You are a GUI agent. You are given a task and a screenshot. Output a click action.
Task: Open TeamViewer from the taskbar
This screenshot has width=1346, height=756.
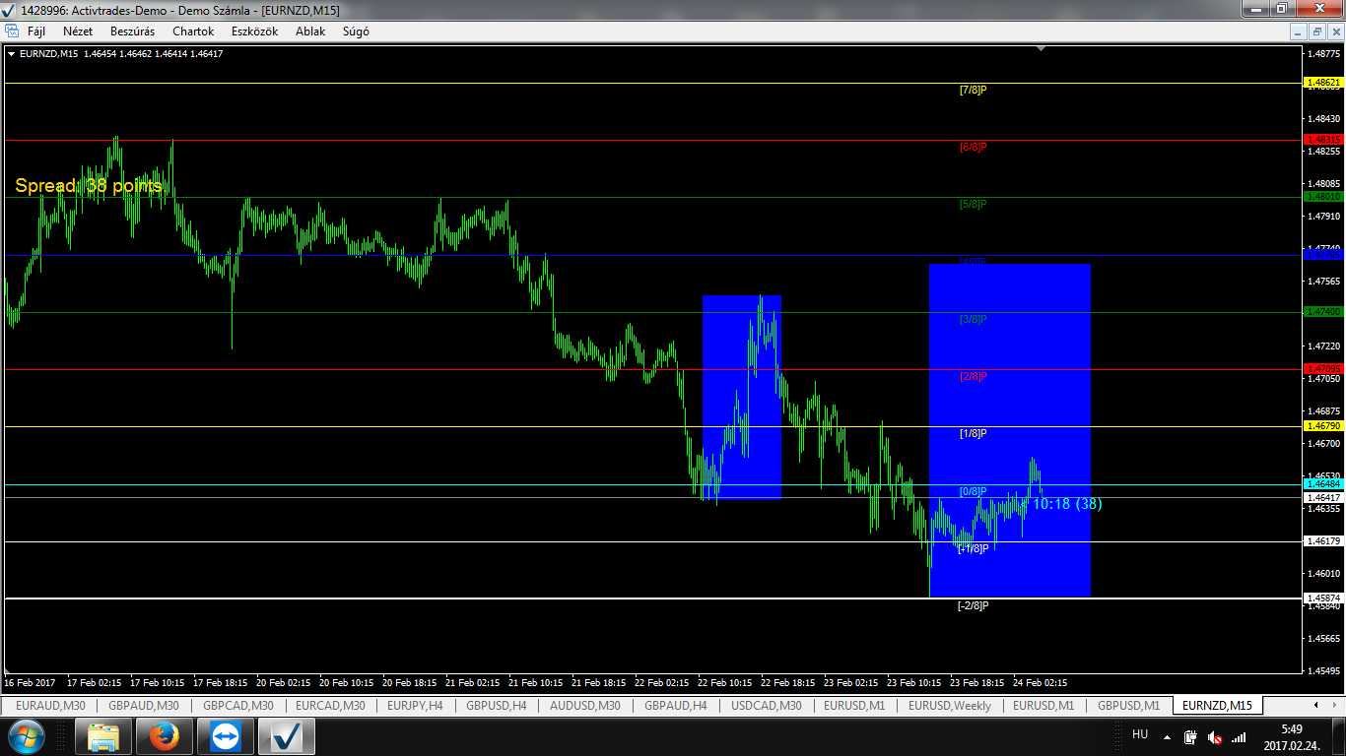(225, 735)
